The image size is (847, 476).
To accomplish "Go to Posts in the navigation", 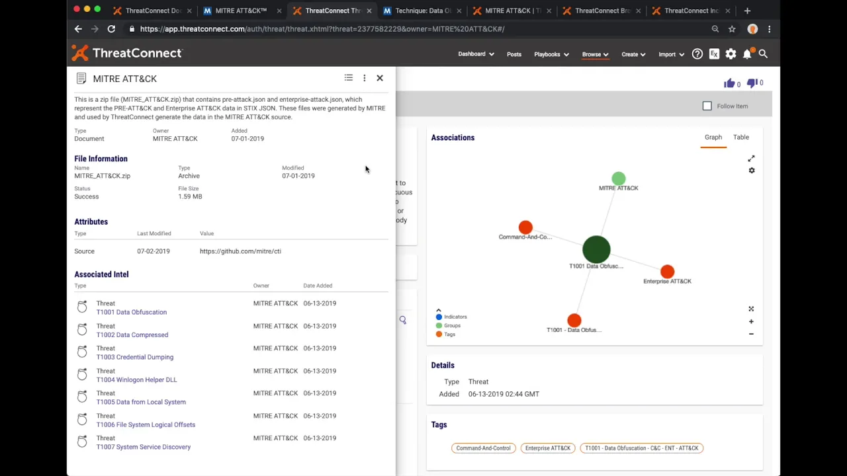I will point(514,54).
